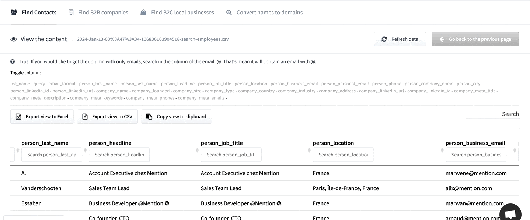The height and width of the screenshot is (220, 530).
Task: Open the chat bubble in the bottom corner
Action: click(510, 213)
